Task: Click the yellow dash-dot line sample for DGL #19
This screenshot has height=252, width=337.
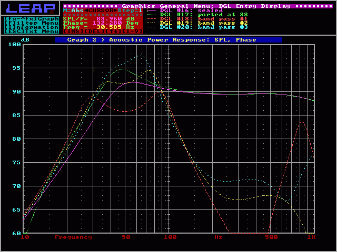Action: coord(151,23)
